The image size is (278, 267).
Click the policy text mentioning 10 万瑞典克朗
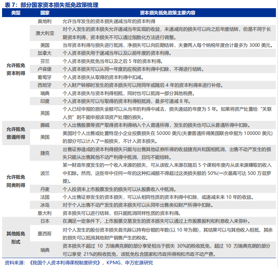tap(166, 250)
